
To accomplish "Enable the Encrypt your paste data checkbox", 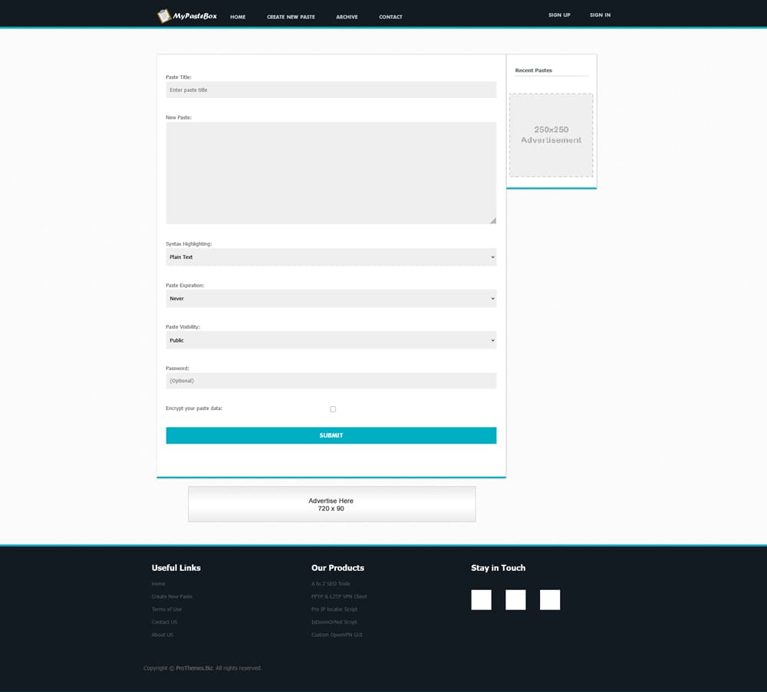I will click(333, 409).
